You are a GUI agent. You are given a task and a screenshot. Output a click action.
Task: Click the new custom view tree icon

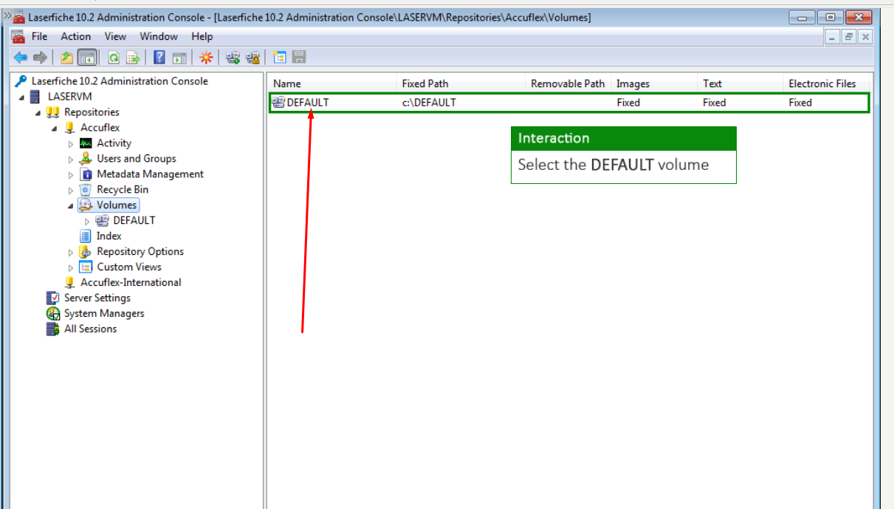click(280, 58)
